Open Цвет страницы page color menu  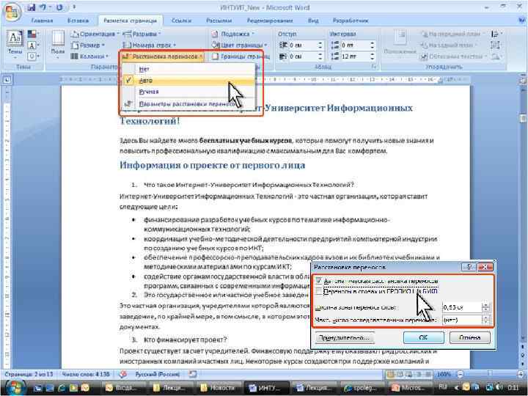(x=239, y=45)
